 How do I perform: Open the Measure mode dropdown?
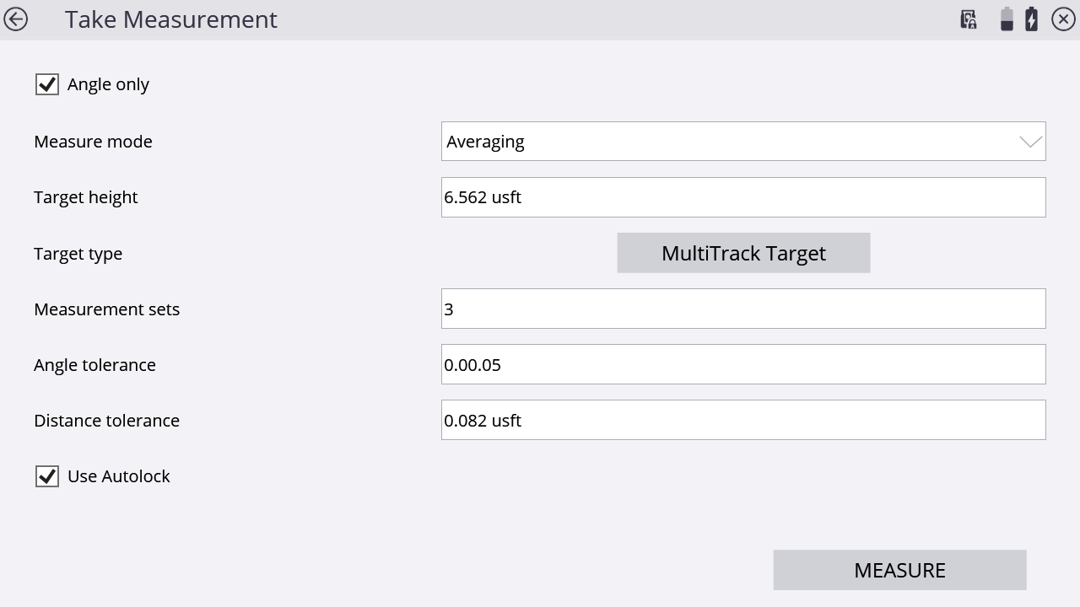pos(743,142)
